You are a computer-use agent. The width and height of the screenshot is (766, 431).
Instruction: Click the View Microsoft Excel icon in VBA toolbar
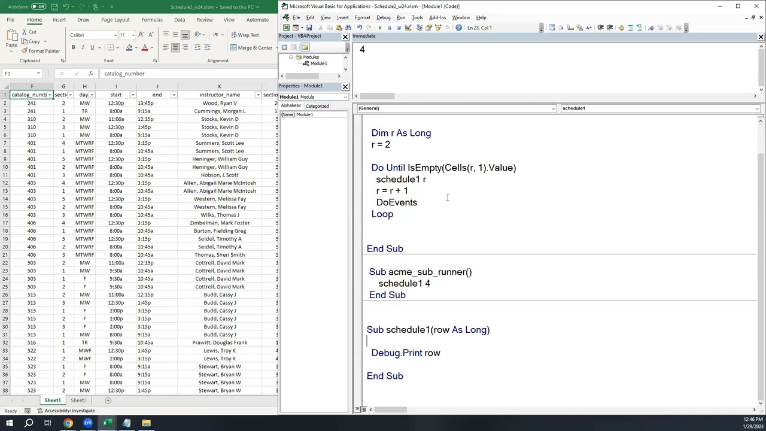pyautogui.click(x=286, y=28)
